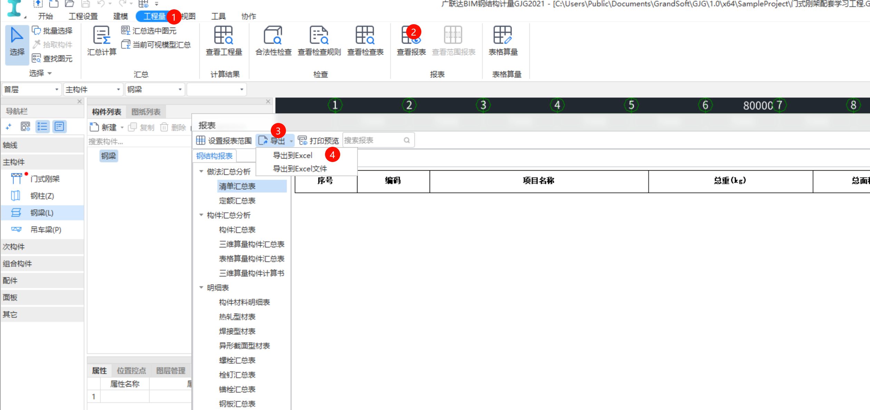The height and width of the screenshot is (410, 870).
Task: Select 三维算量构件汇总表 report
Action: pos(251,244)
